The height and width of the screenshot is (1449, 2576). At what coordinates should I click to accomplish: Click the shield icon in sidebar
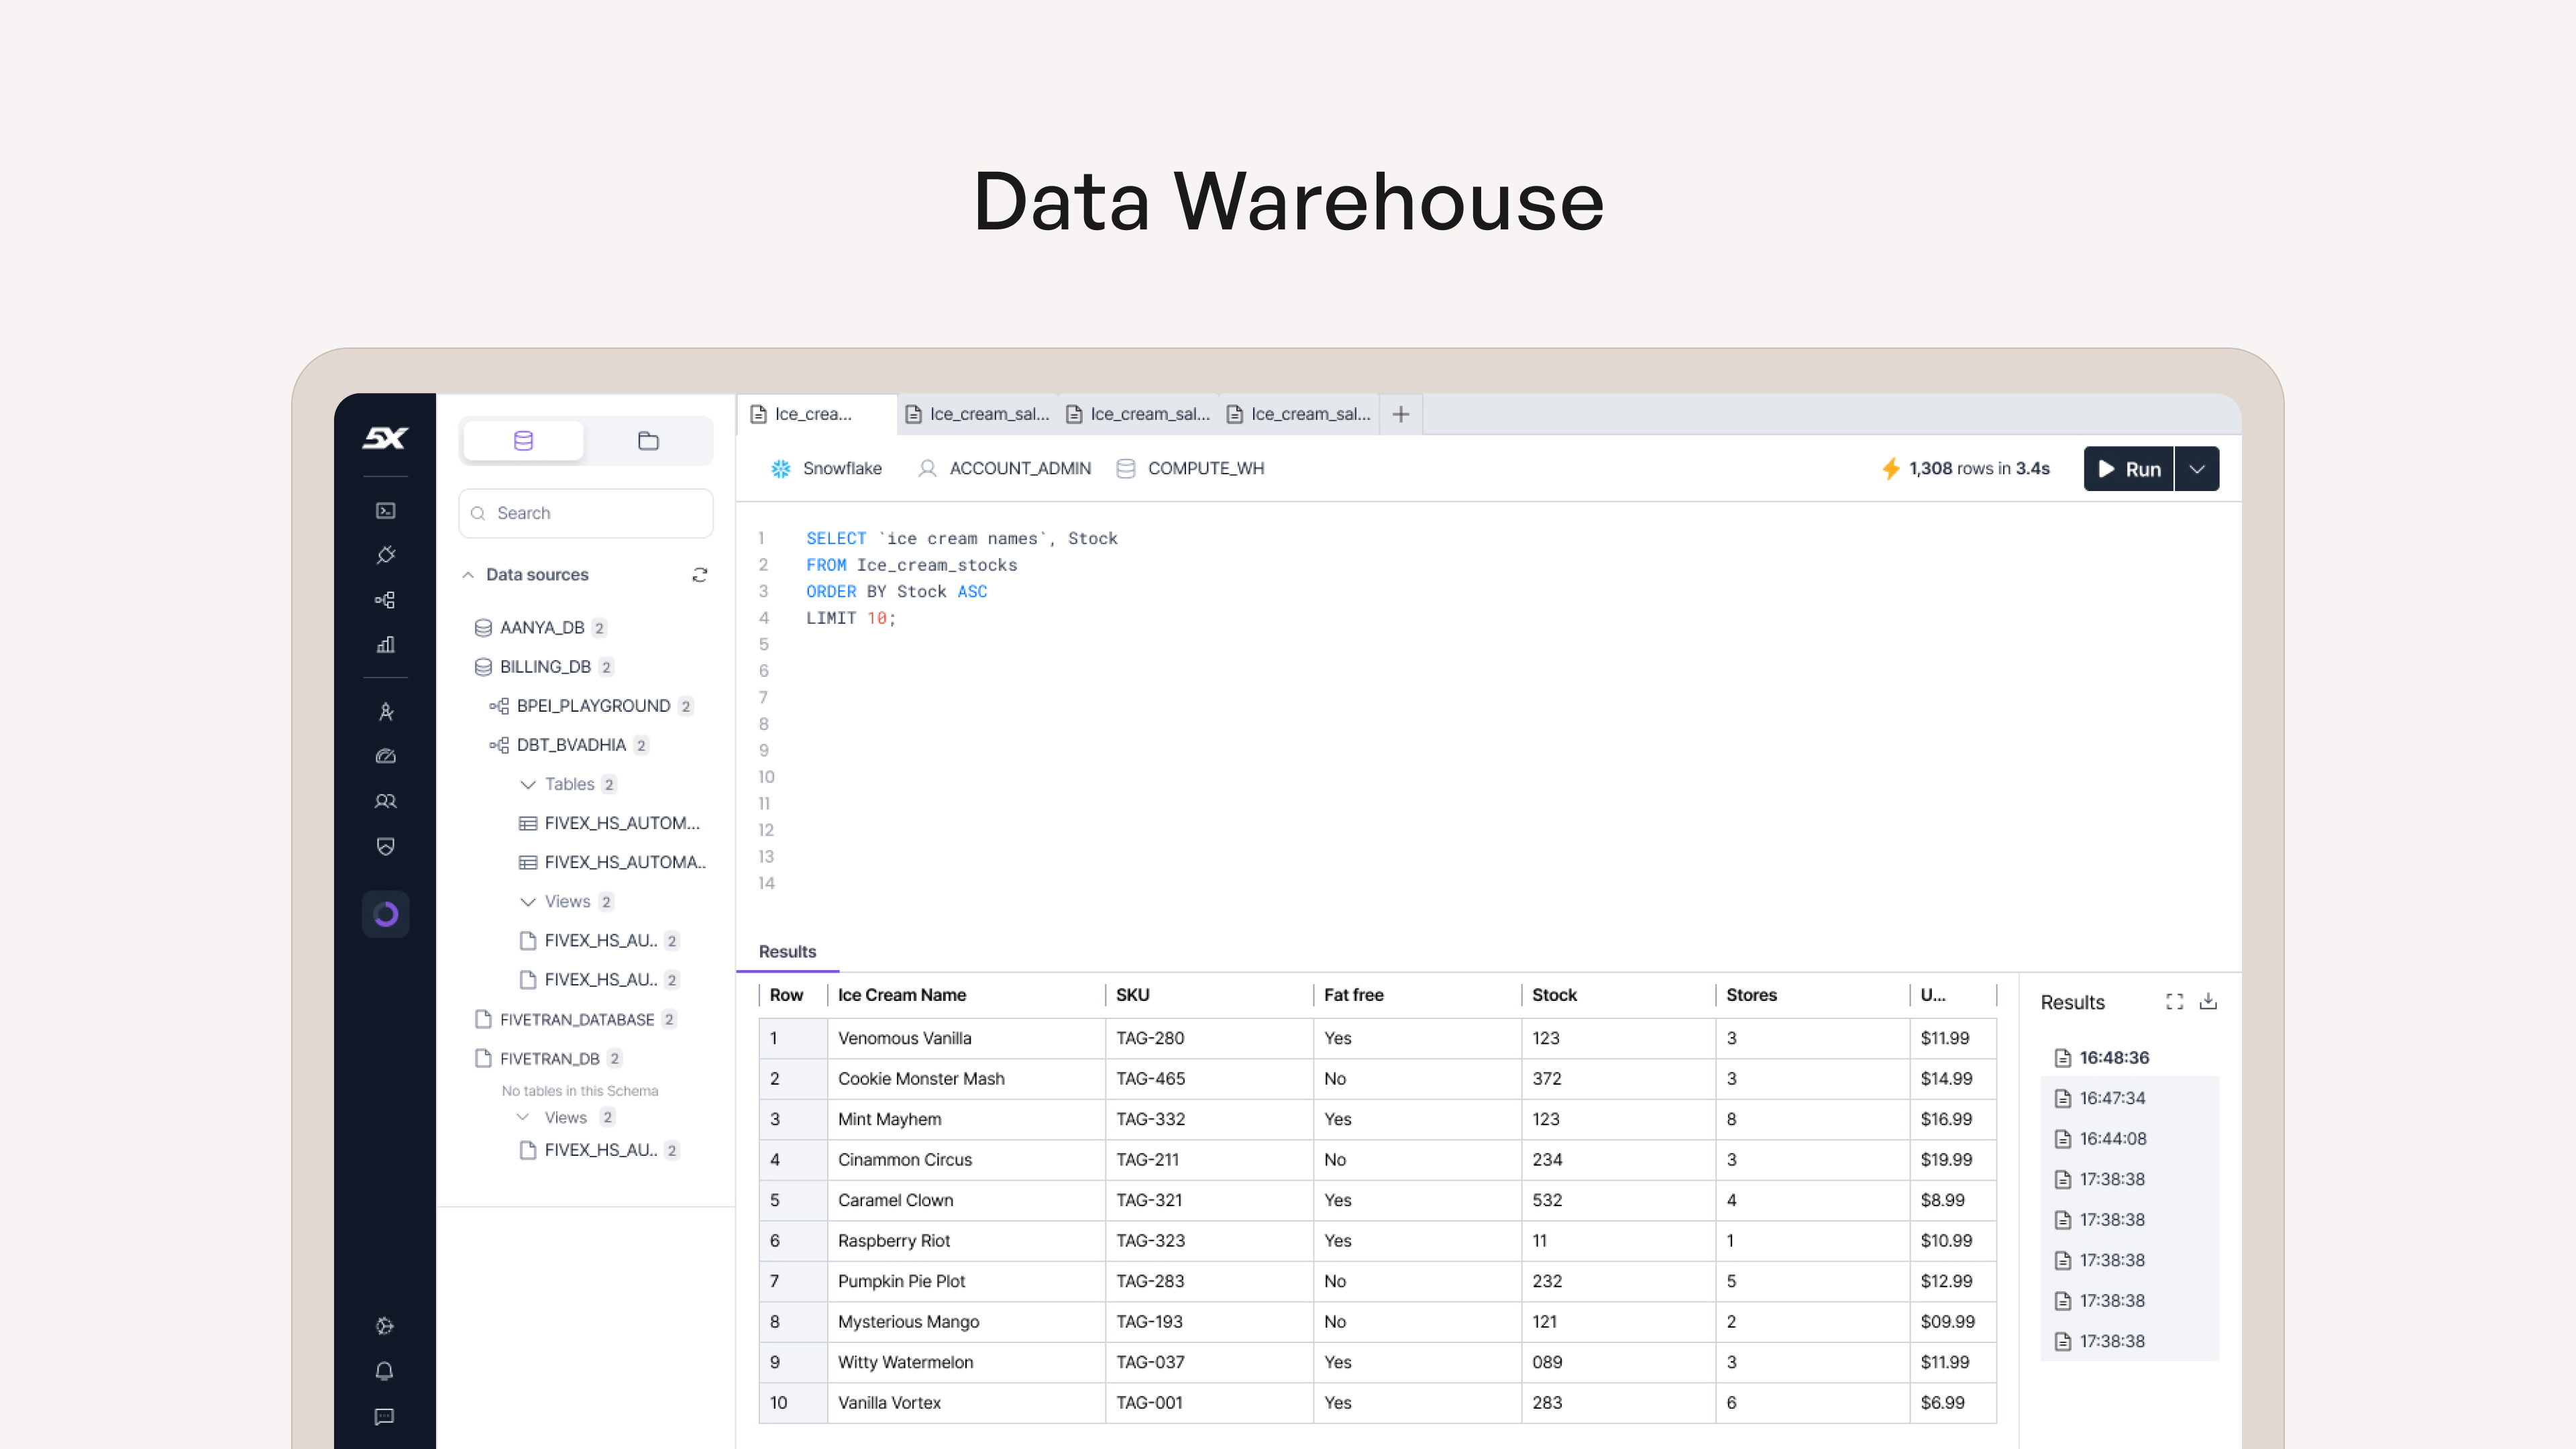pyautogui.click(x=385, y=847)
